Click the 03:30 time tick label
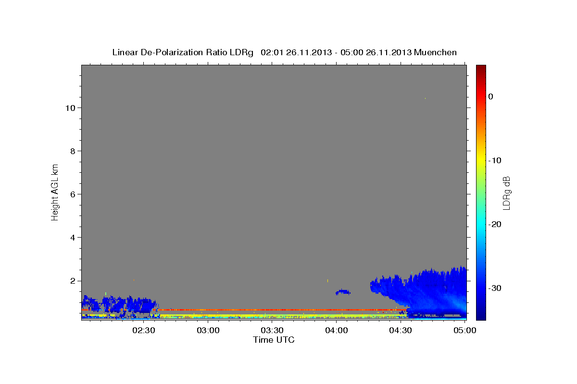577x384 pixels. coord(272,331)
